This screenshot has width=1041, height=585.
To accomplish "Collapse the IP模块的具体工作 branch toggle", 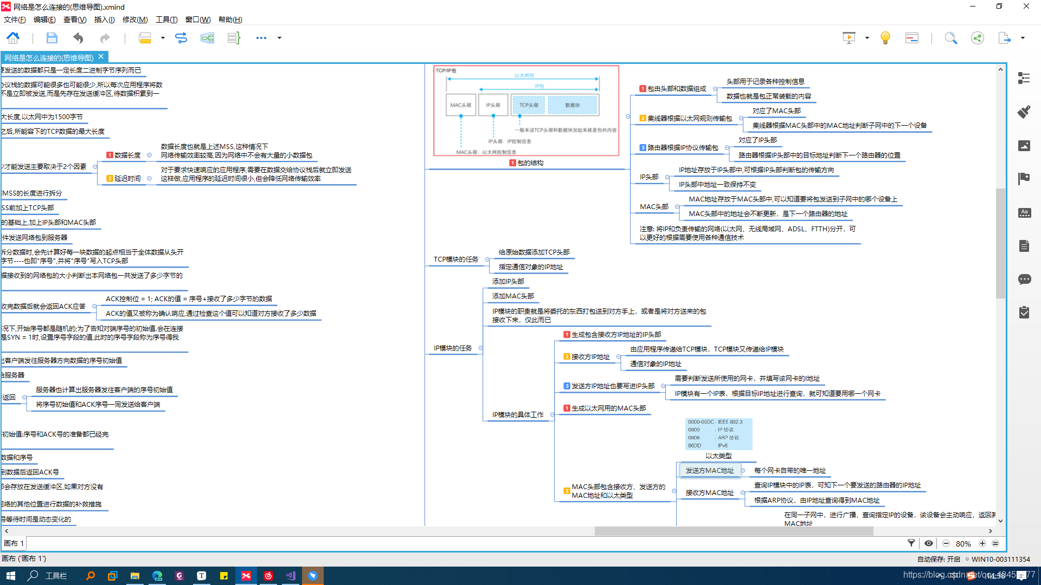I will tap(552, 415).
